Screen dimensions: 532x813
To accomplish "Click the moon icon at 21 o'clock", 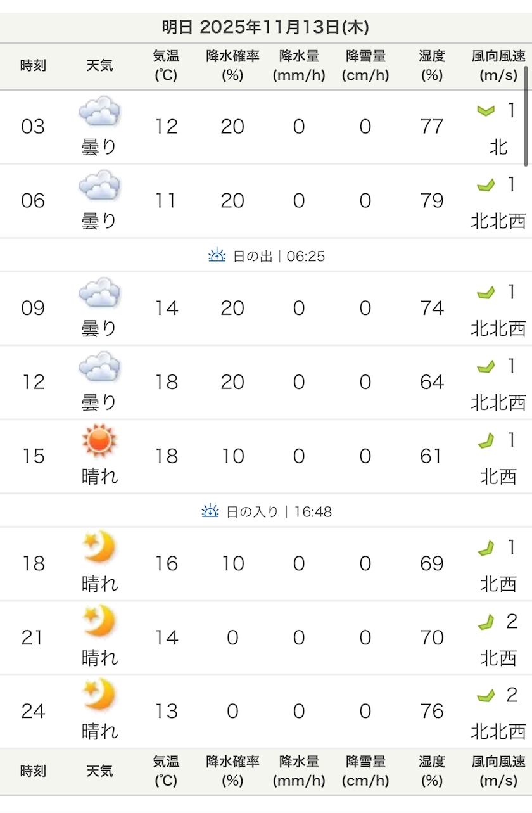I will (x=99, y=622).
